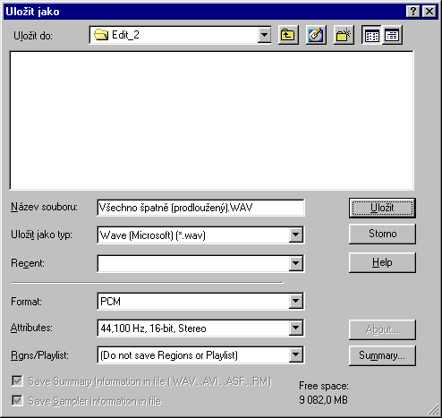Click the view desktop icon
Viewport: 442px width, 418px height.
click(316, 35)
